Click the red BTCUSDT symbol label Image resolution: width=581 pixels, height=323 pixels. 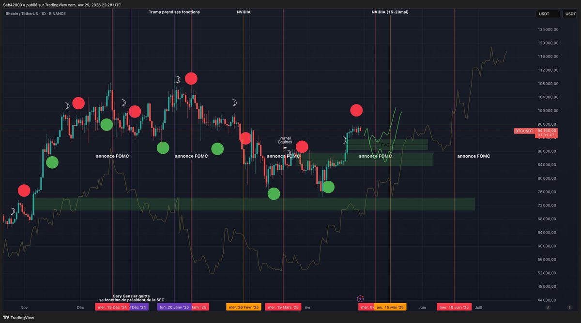[x=524, y=131]
